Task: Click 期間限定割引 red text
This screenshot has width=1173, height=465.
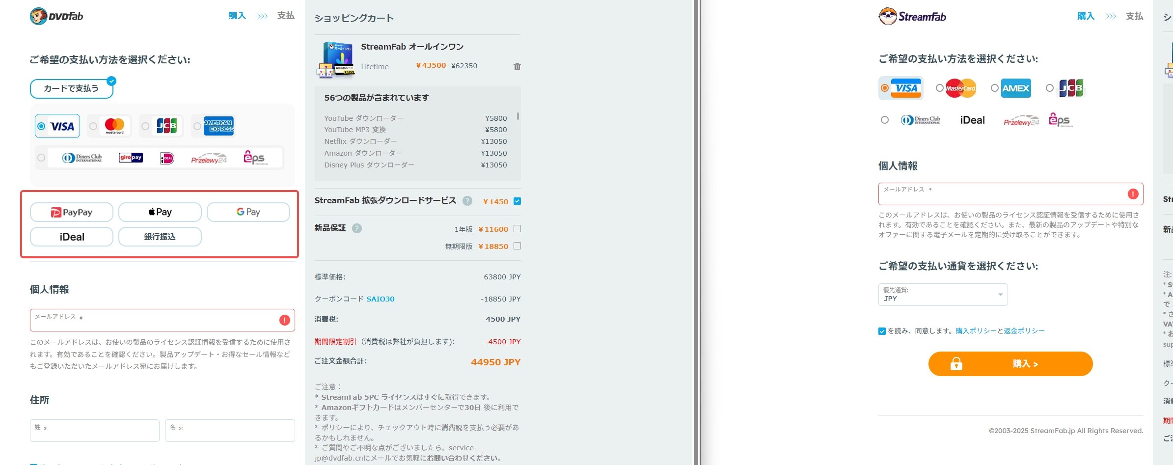Action: (335, 342)
